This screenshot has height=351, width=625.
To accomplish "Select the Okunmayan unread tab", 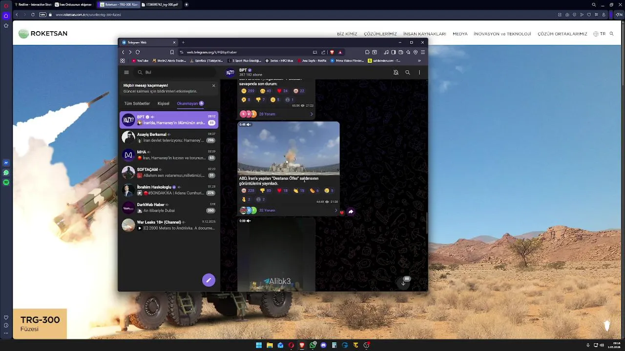I will (x=190, y=103).
